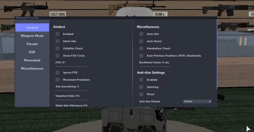Screen dimensions: 254x132
Task: Open the Aimbot tab in the sidebar
Action: 32,27
